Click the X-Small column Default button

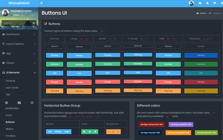tap(138, 46)
